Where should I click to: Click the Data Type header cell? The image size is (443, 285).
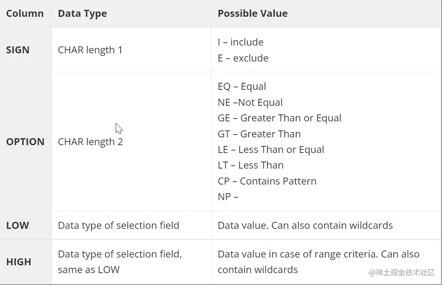coord(82,14)
